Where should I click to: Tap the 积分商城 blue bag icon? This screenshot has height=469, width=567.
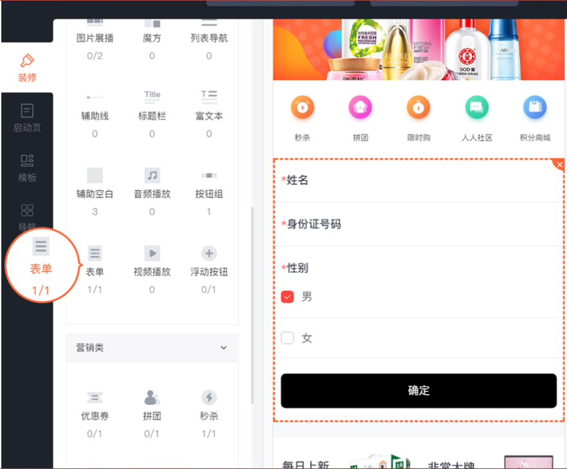(535, 107)
